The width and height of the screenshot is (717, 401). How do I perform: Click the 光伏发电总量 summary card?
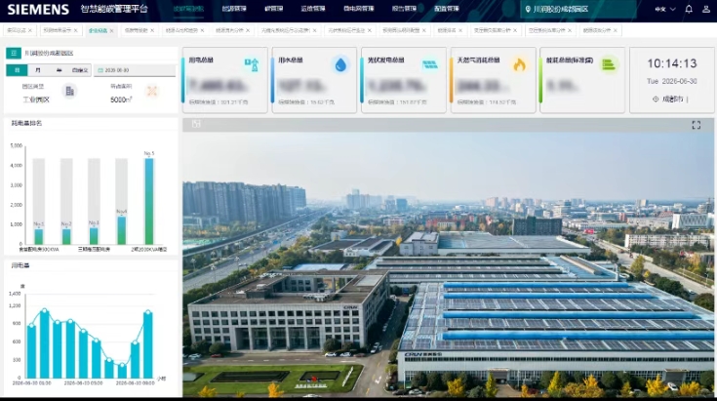(x=403, y=80)
